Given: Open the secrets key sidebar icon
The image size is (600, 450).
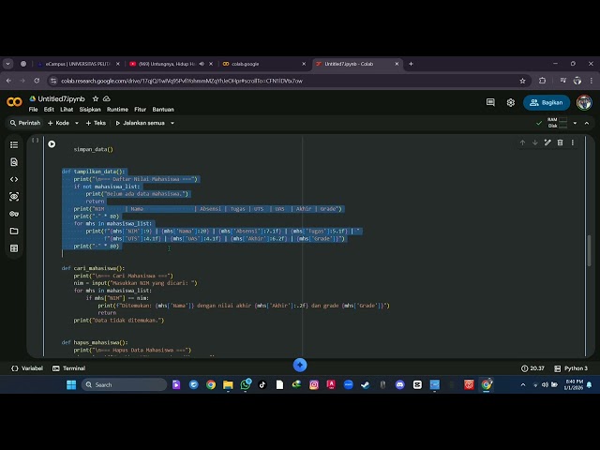Looking at the screenshot, I should pyautogui.click(x=14, y=214).
